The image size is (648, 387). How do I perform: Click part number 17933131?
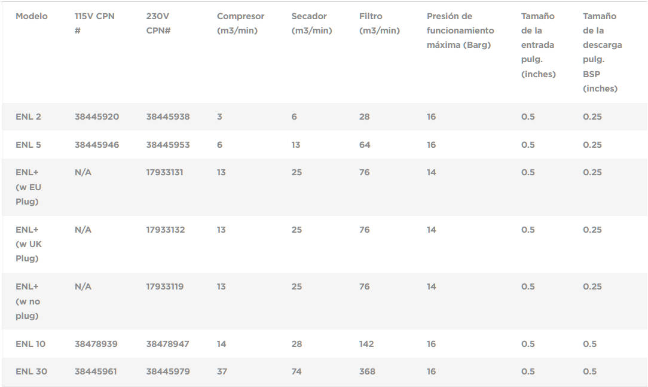(164, 172)
